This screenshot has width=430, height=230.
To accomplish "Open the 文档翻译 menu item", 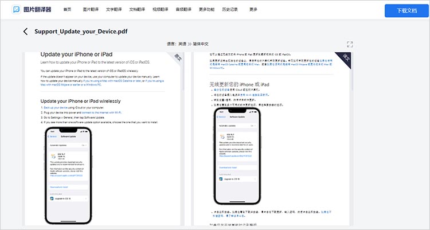I will click(137, 9).
